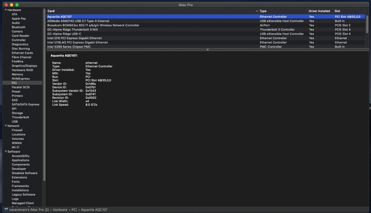The image size is (371, 213).
Task: Select GC-Alpine Ridge USB-C row
Action: (206, 34)
